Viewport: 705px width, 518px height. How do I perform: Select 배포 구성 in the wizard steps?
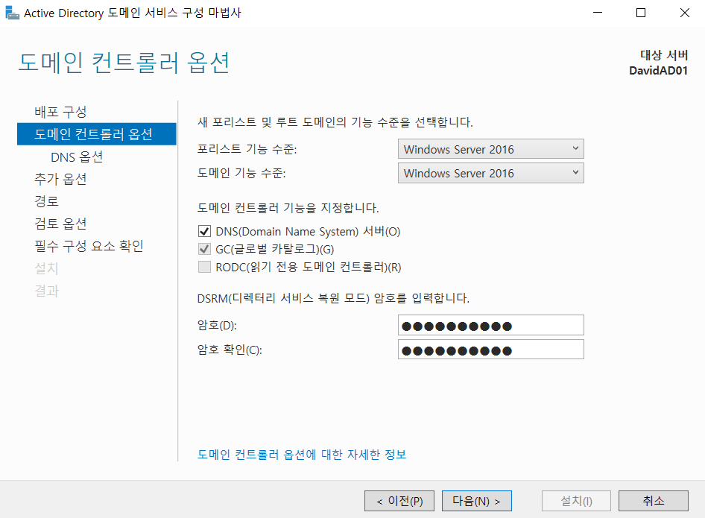tap(60, 112)
